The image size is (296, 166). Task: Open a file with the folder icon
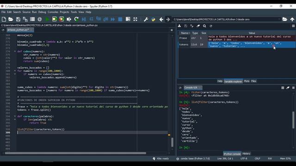click(11, 19)
